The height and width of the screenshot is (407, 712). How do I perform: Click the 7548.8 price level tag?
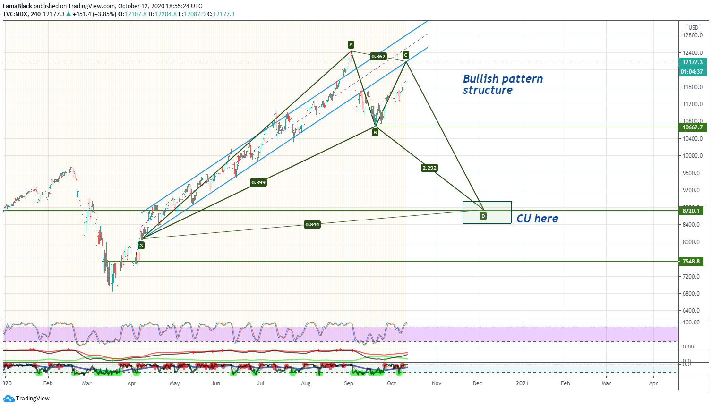691,262
